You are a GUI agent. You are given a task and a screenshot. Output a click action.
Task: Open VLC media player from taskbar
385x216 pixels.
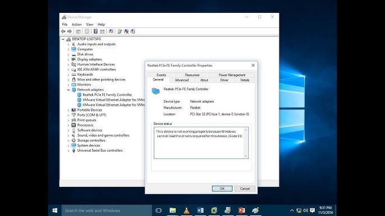186,210
